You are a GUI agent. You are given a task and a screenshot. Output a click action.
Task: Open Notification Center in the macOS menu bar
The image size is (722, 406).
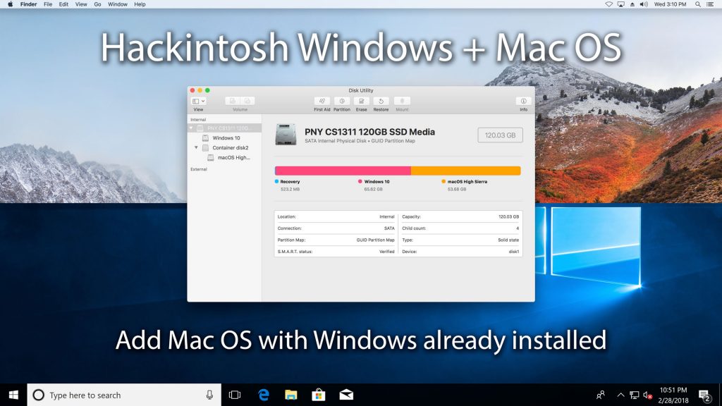[710, 4]
